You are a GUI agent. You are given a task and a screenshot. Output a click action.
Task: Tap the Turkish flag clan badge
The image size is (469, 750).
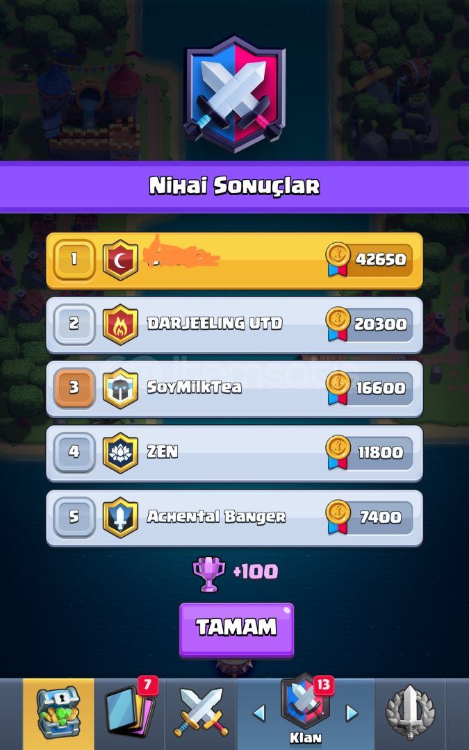(121, 260)
